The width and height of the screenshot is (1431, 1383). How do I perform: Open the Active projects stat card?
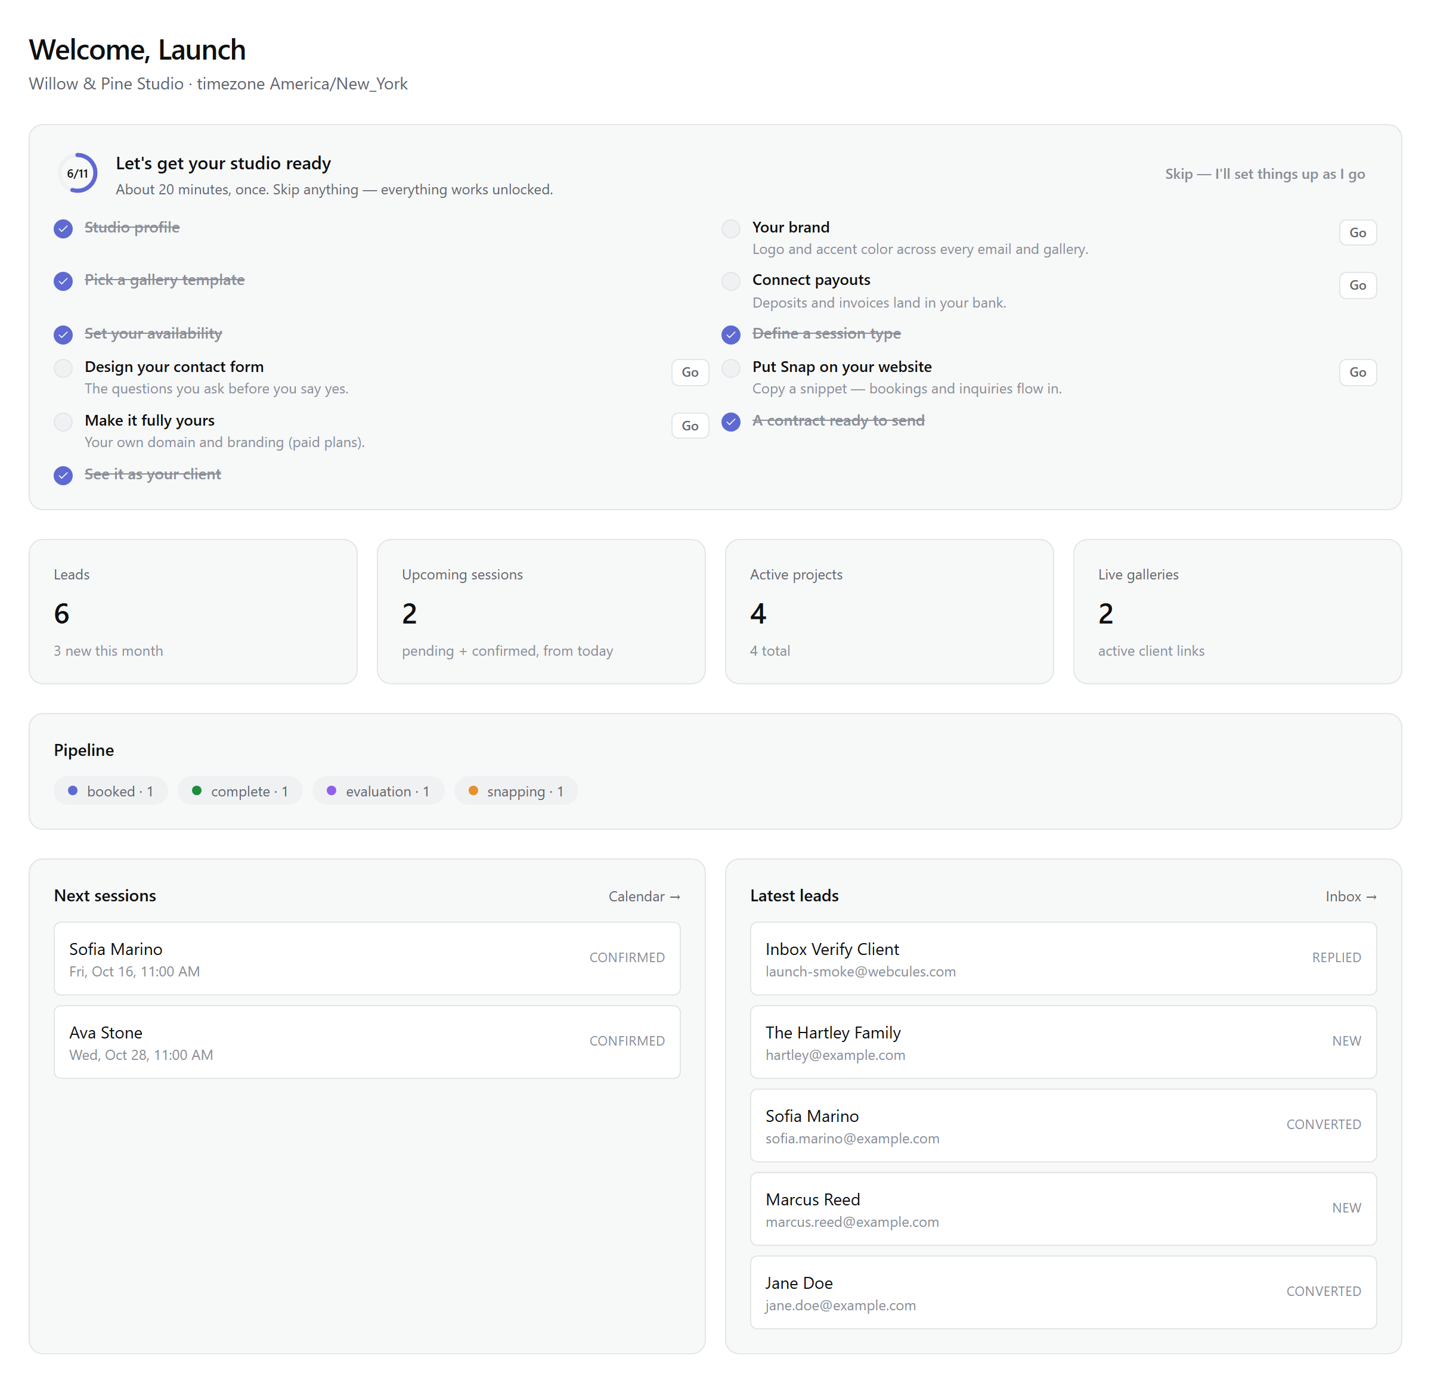[889, 612]
